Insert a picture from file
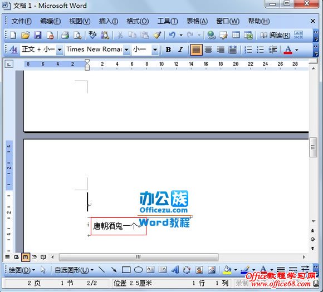Screen dimensions: 323x292 212,270
